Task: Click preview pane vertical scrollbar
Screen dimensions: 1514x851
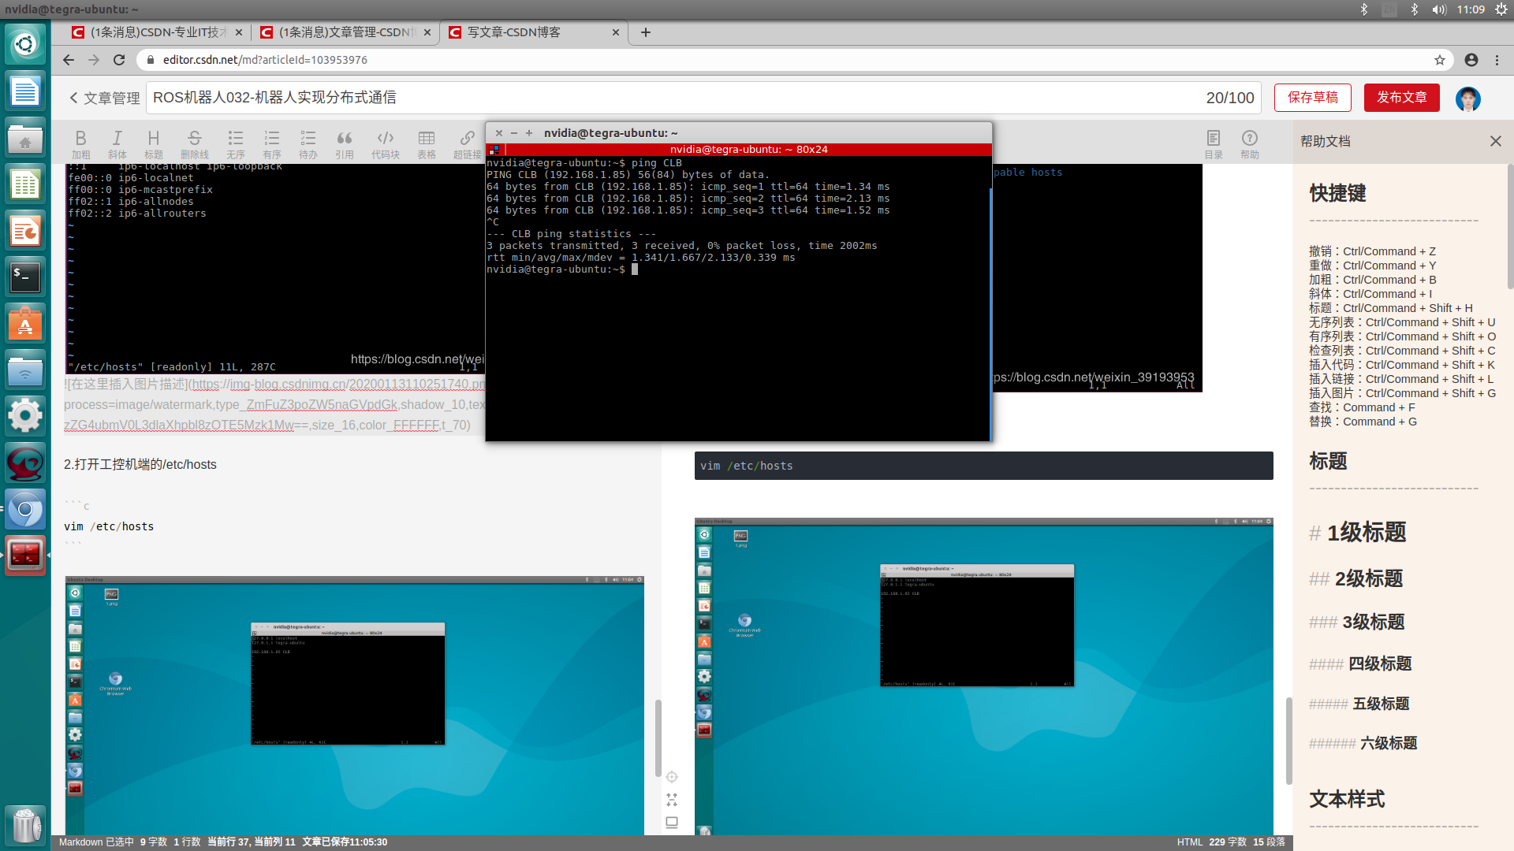Action: [x=1288, y=741]
